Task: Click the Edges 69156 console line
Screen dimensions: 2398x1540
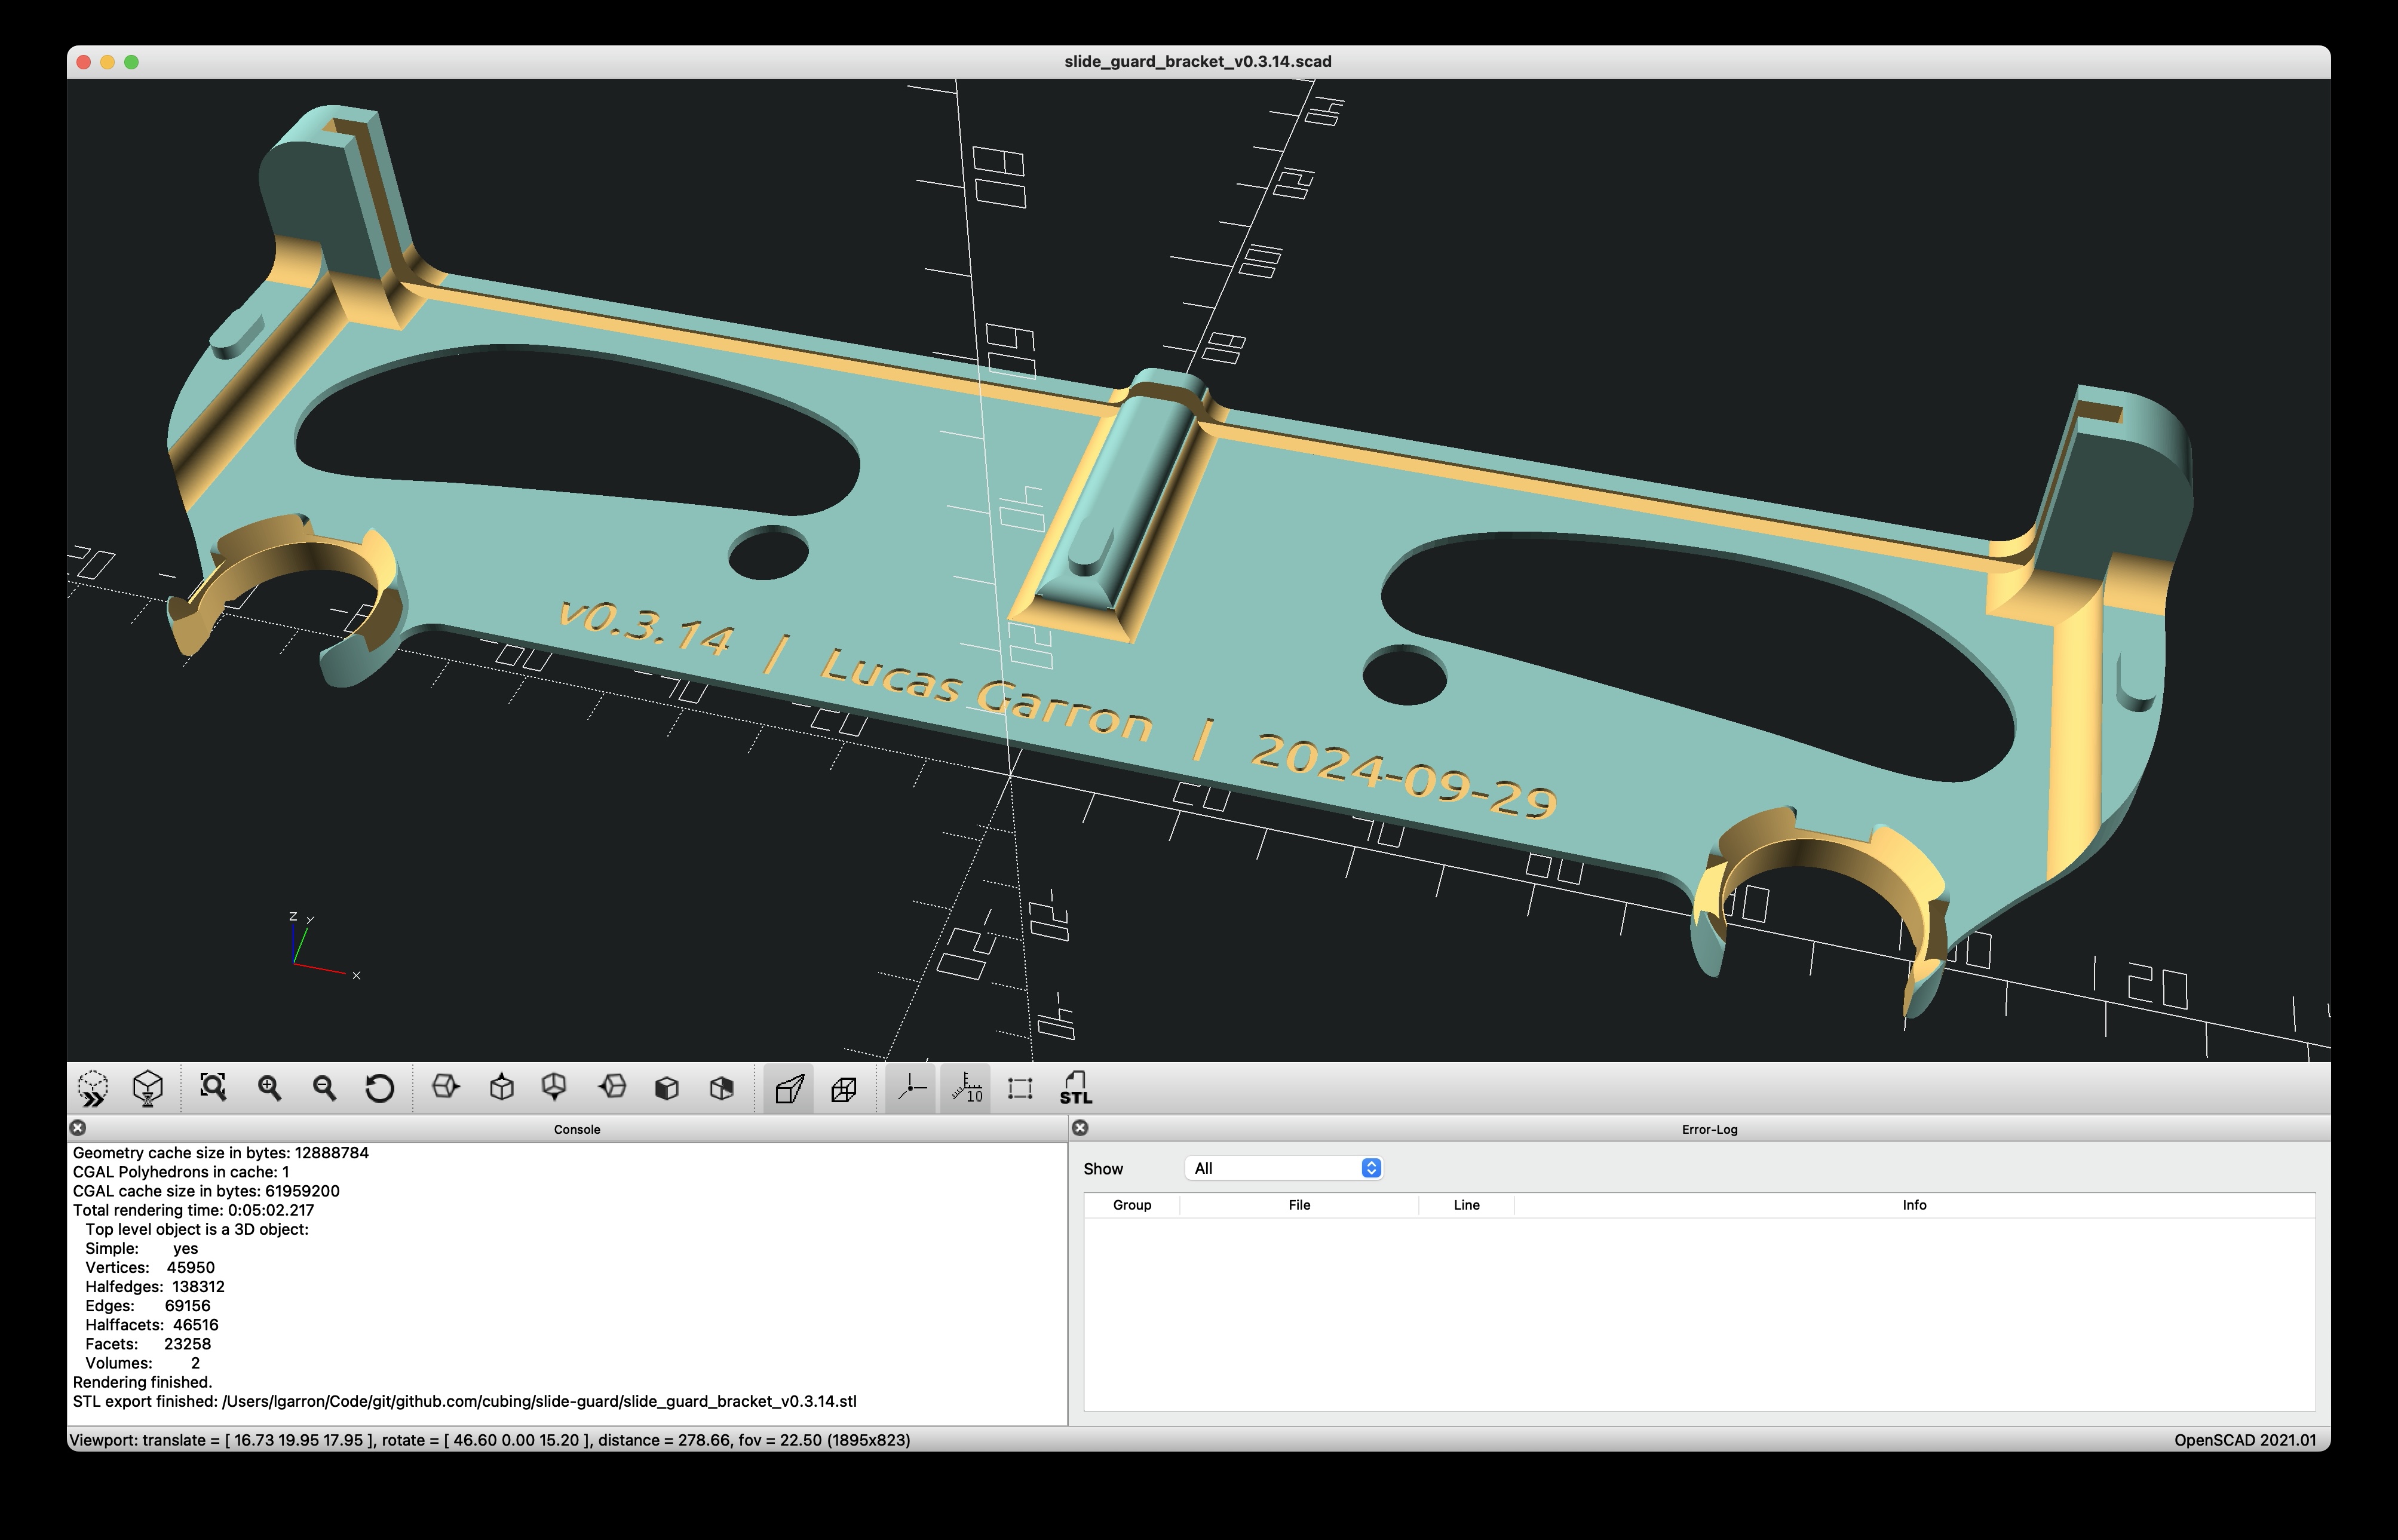Action: 148,1306
